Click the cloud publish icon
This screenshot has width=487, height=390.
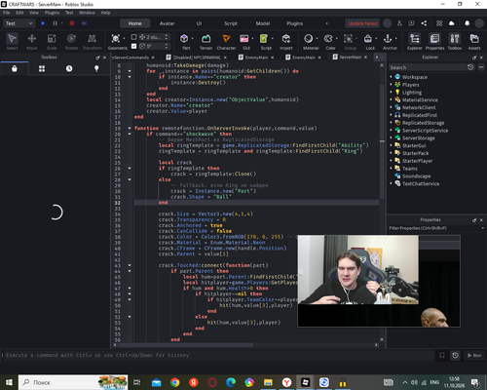(x=451, y=23)
